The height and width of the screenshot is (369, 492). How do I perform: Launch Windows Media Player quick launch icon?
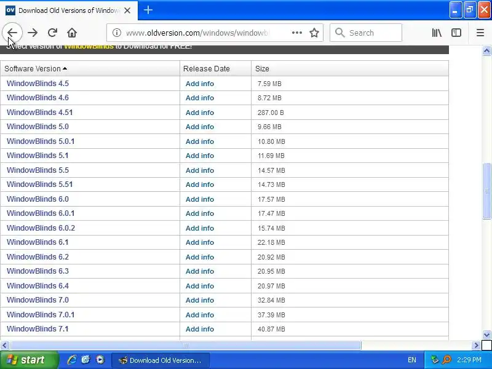[100, 360]
